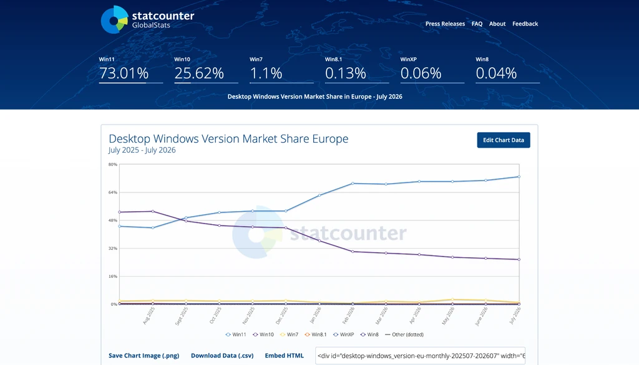
Task: Click the 64% y-axis label
Action: pos(112,192)
